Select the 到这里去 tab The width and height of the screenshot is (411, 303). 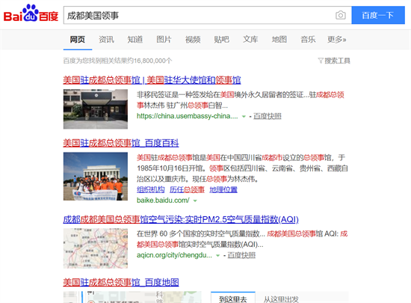pos(233,298)
